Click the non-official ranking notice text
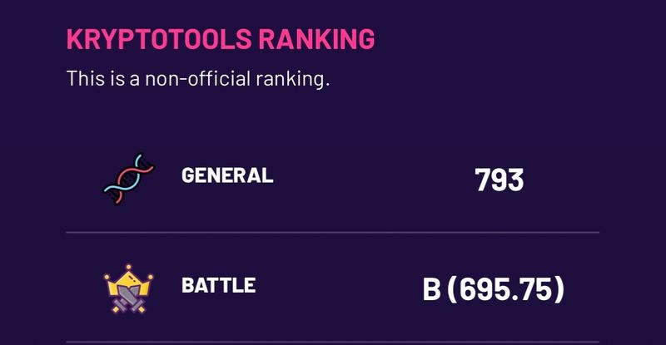Image resolution: width=666 pixels, height=345 pixels. point(198,81)
